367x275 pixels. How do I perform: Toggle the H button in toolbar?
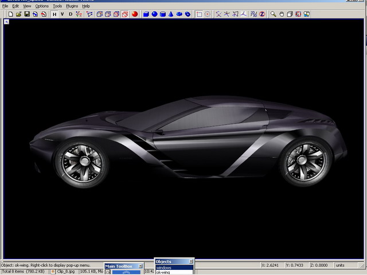click(54, 14)
